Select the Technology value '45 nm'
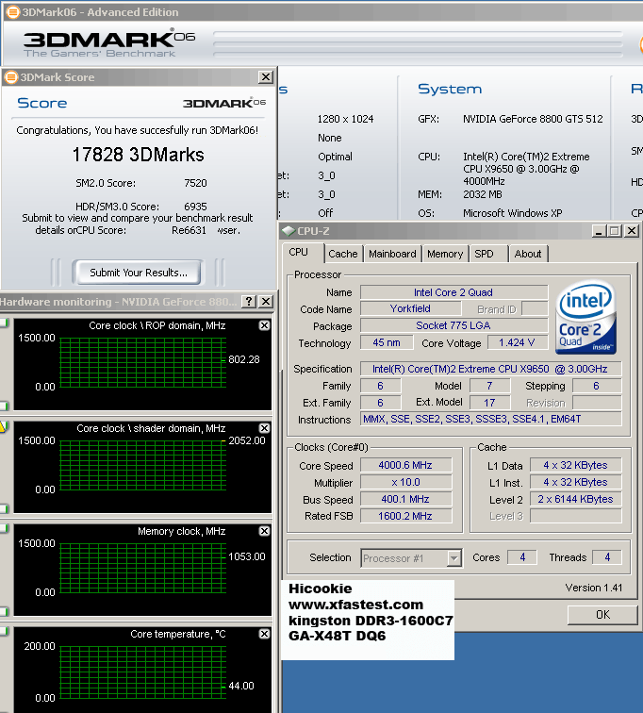 click(x=387, y=342)
